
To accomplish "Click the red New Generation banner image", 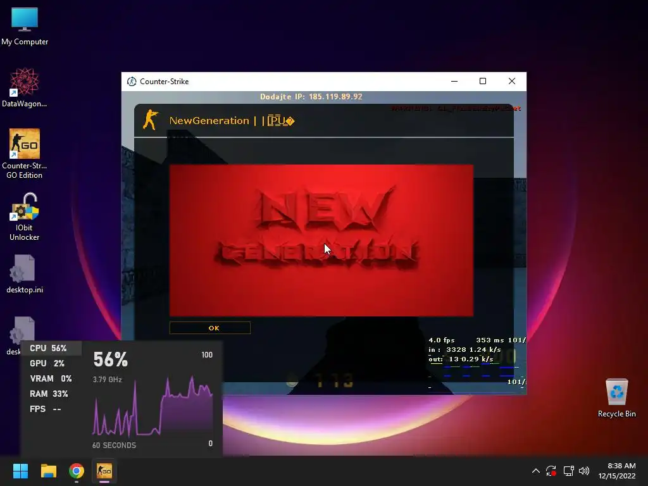I will coord(321,240).
